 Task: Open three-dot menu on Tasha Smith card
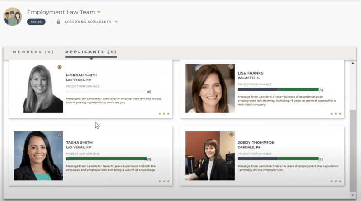click(x=164, y=182)
